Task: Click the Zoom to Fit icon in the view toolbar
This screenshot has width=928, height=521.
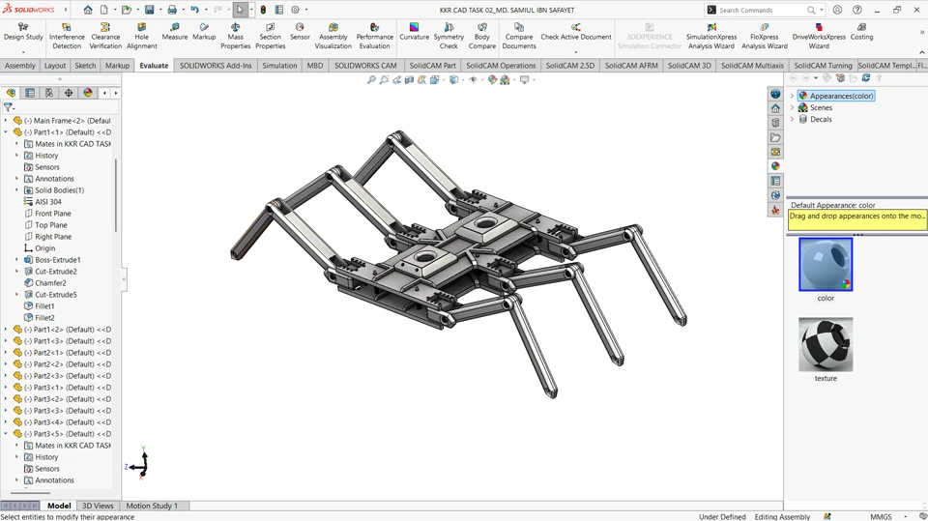Action: tap(371, 79)
